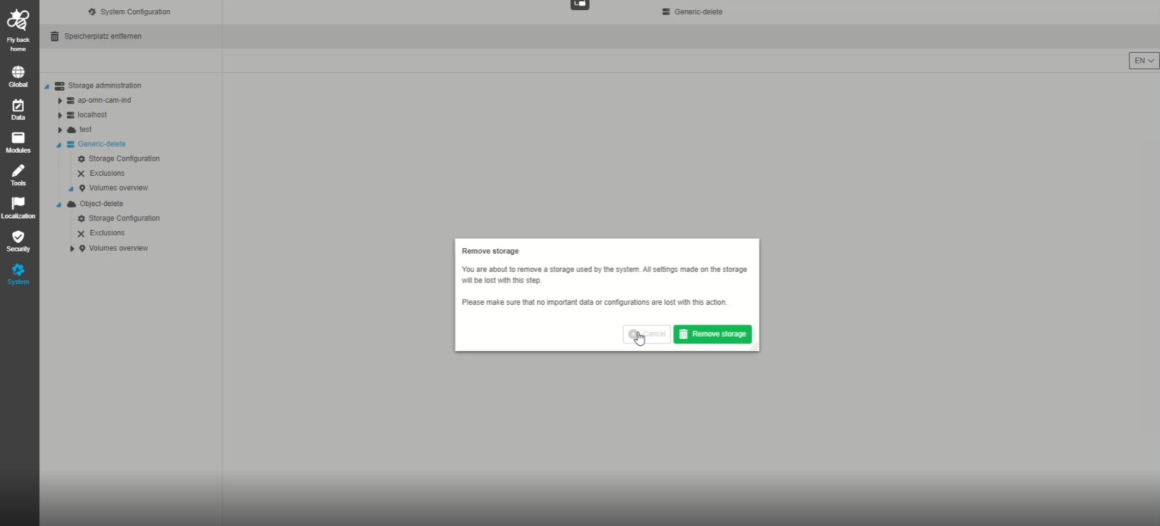Open the Global section in sidebar
The image size is (1160, 526).
[x=18, y=76]
